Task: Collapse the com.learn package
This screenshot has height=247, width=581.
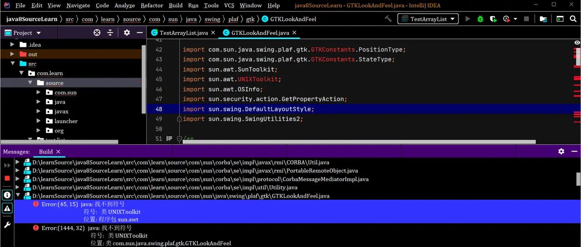Action: point(21,73)
